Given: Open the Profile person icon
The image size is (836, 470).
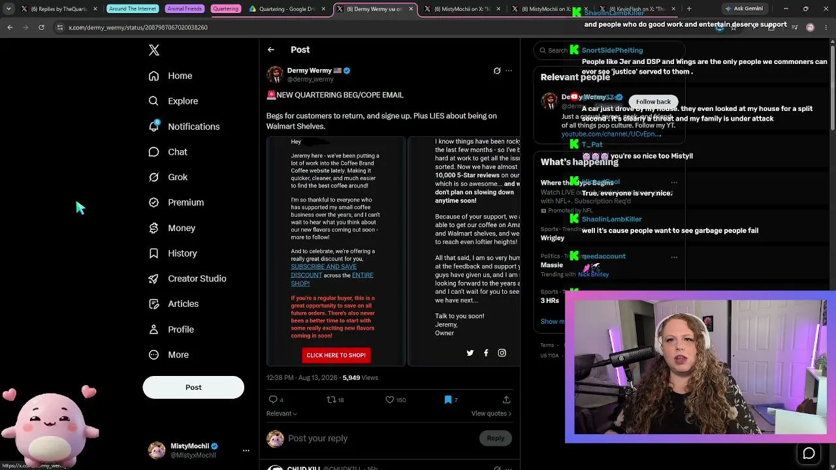Looking at the screenshot, I should pyautogui.click(x=153, y=330).
